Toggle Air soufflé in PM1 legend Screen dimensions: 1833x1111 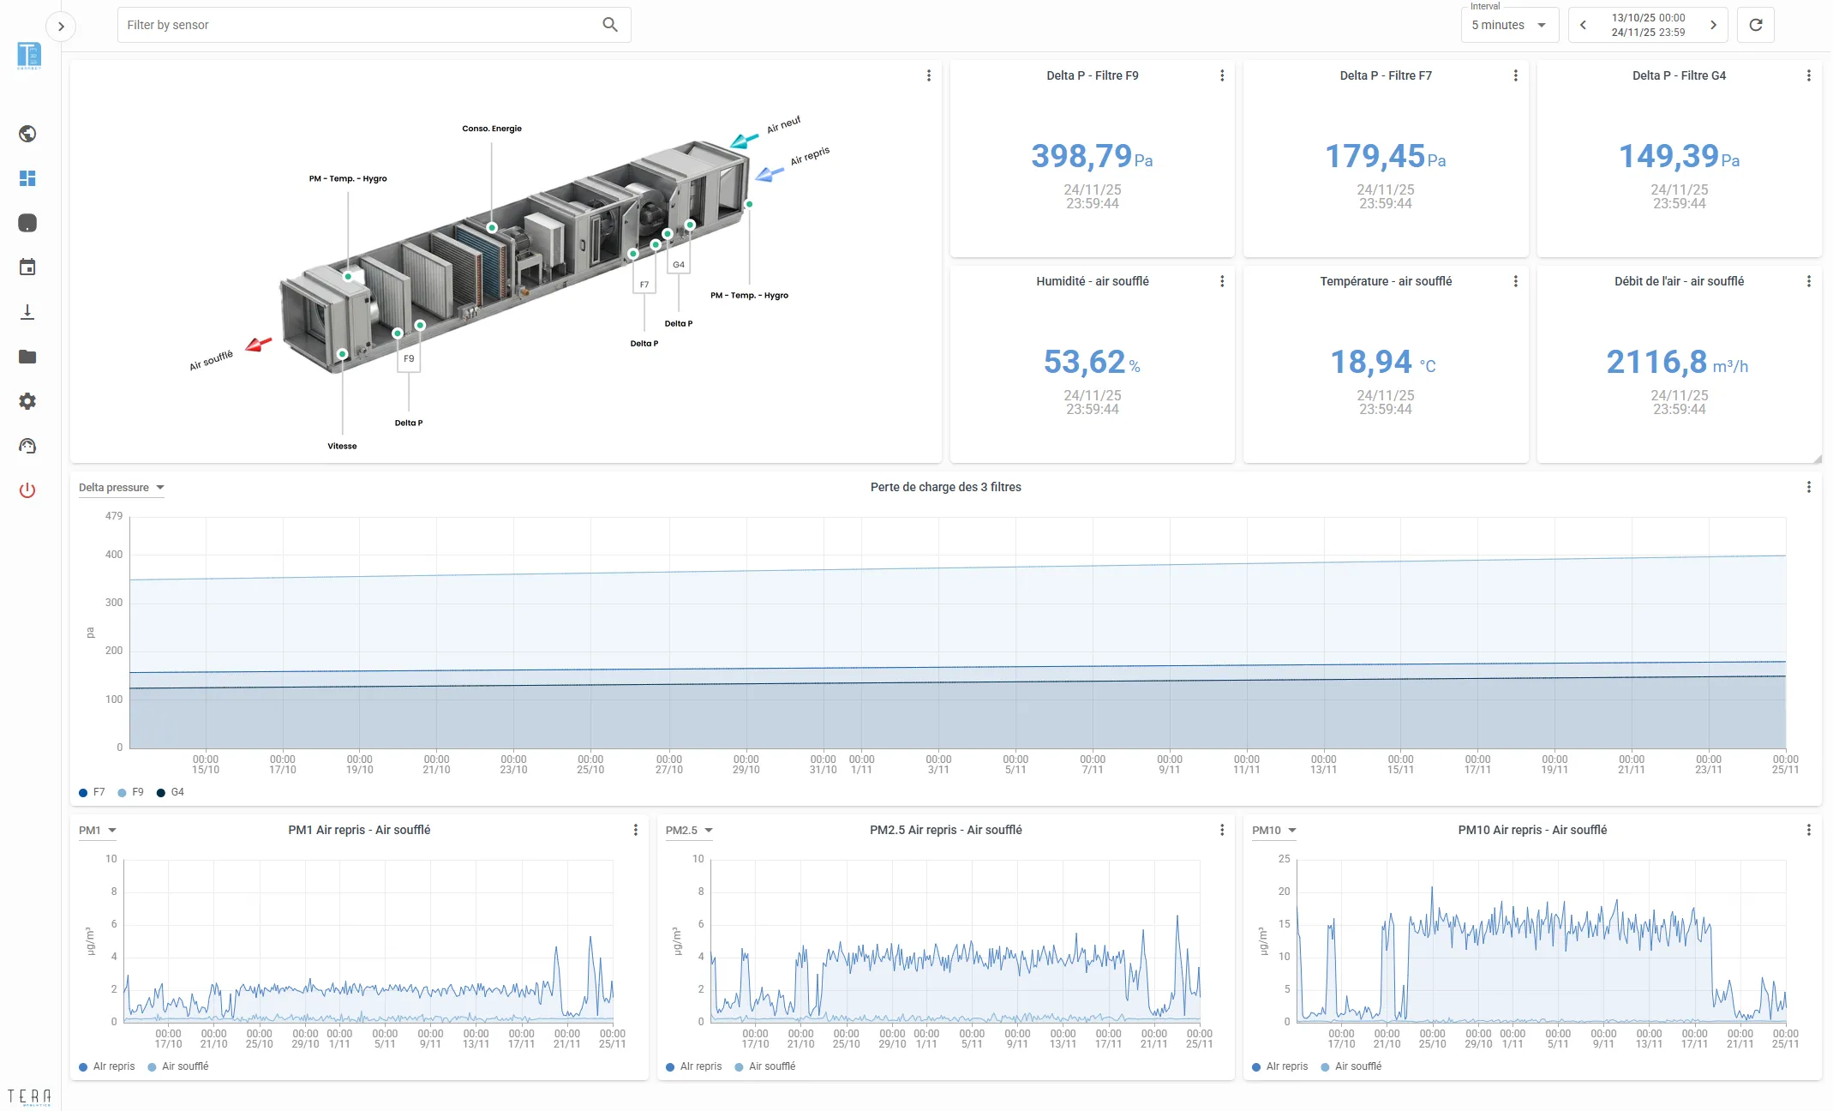[178, 1066]
